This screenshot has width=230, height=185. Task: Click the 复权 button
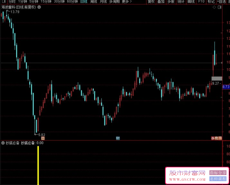tap(151, 2)
